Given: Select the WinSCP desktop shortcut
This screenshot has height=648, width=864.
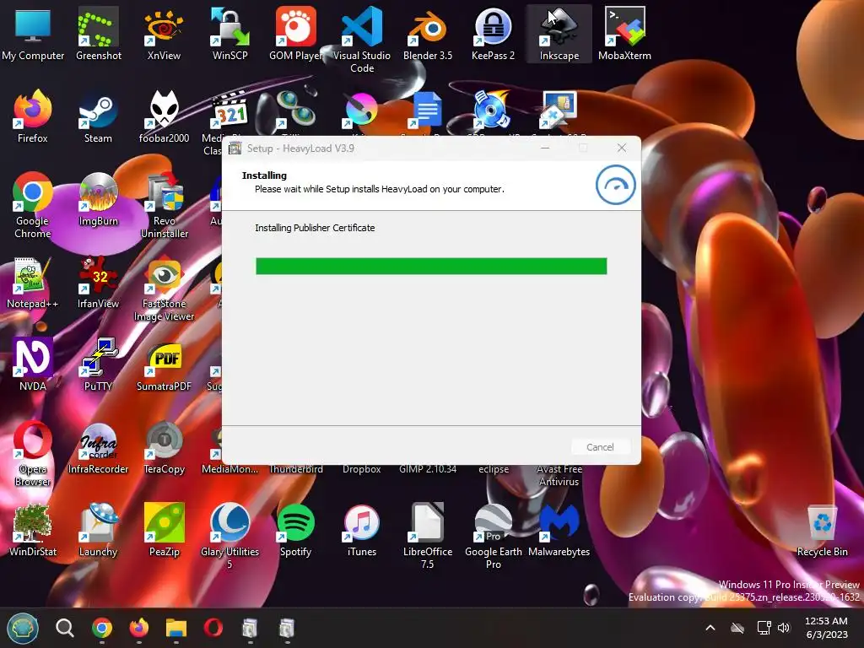Looking at the screenshot, I should [229, 34].
